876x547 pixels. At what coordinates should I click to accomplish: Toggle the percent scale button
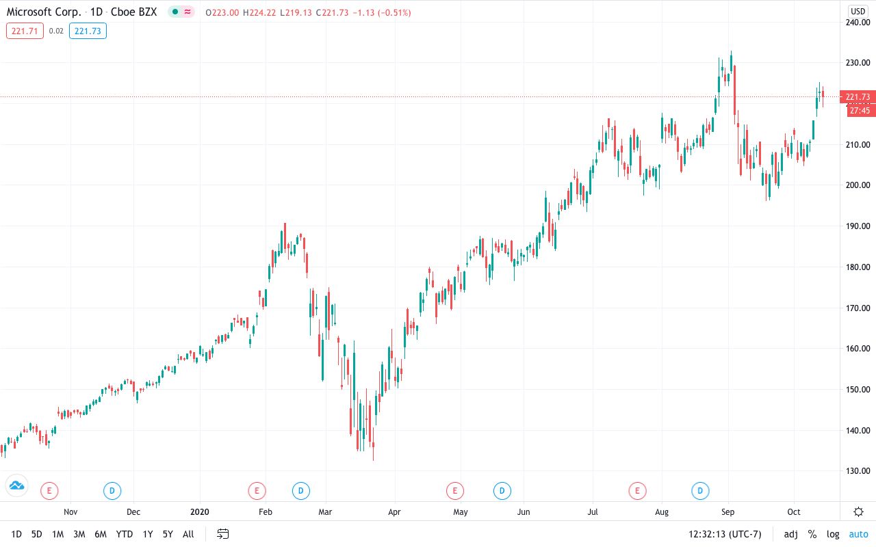(812, 534)
